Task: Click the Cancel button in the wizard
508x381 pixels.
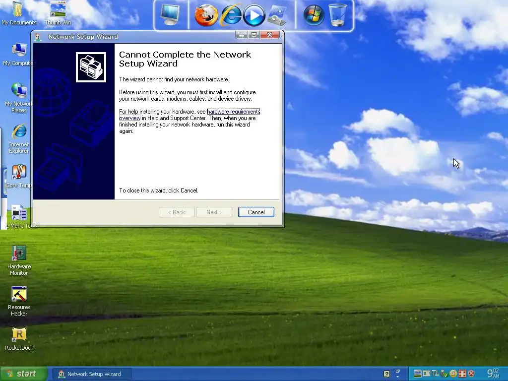Action: click(256, 212)
